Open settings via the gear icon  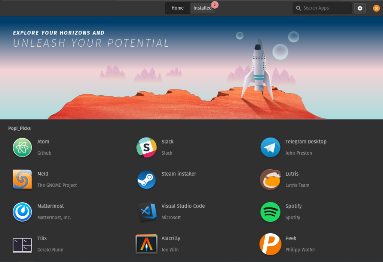tap(360, 8)
